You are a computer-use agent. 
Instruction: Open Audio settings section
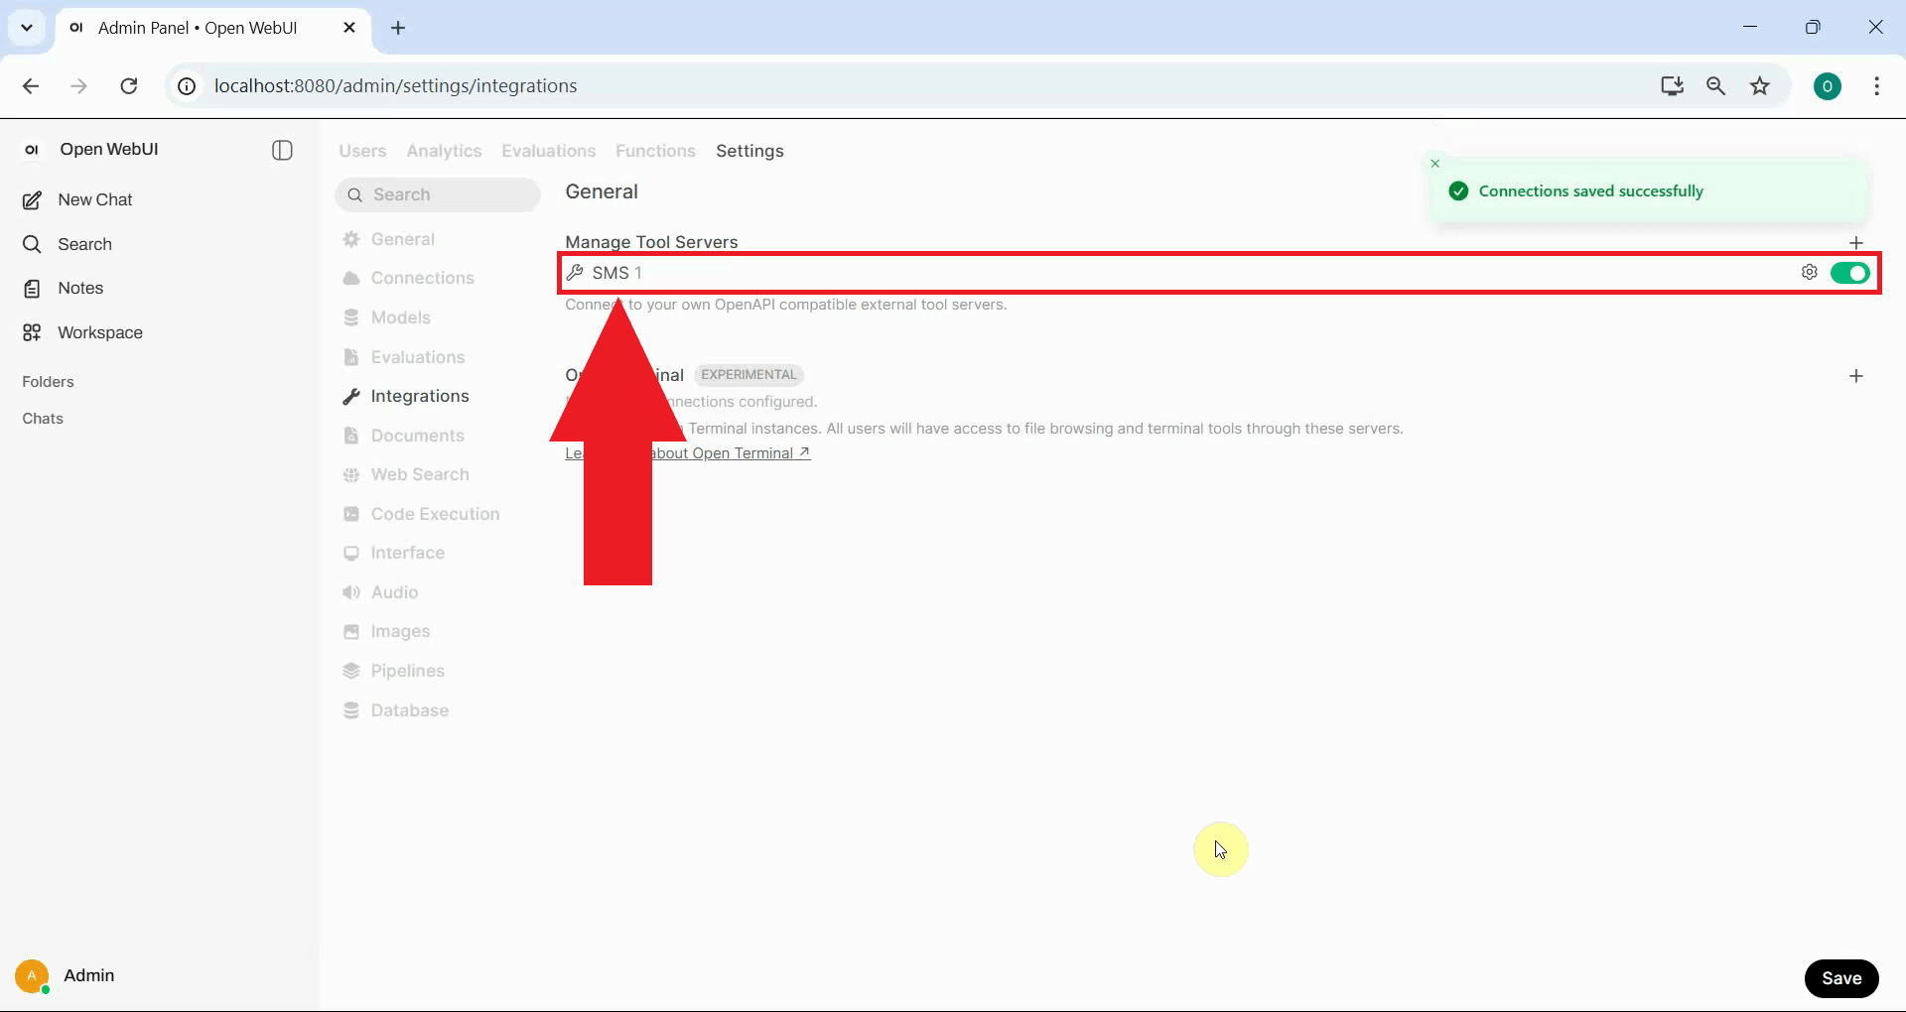394,592
